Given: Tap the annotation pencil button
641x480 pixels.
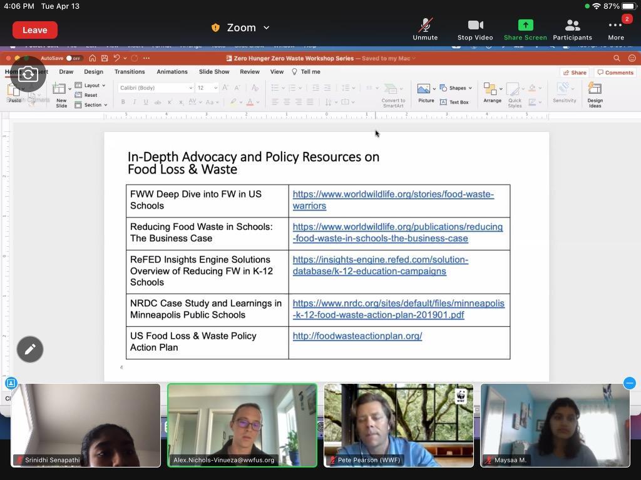Looking at the screenshot, I should click(30, 349).
